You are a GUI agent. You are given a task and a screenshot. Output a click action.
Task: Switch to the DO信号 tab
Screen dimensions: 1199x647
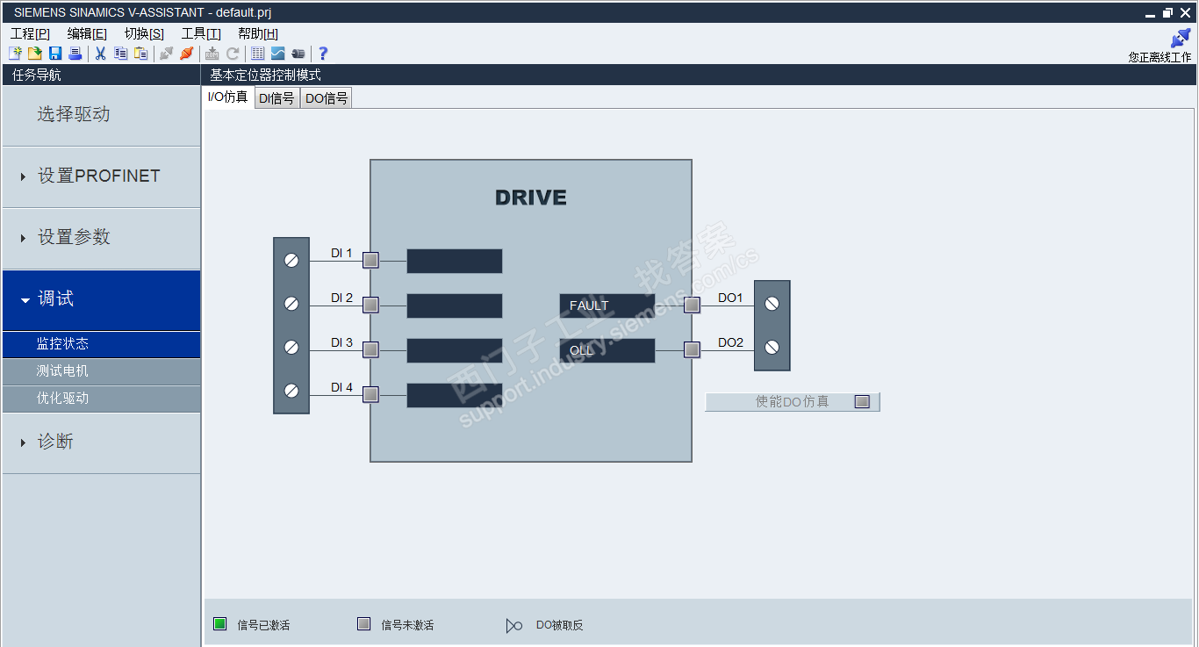[x=327, y=98]
